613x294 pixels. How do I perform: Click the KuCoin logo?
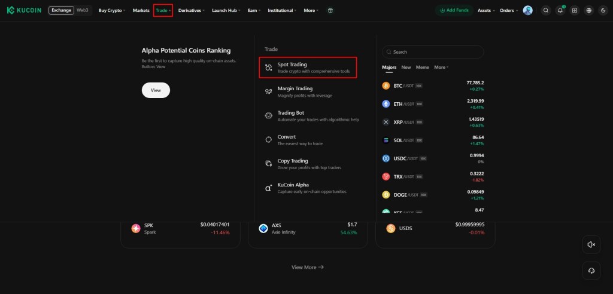(x=24, y=11)
